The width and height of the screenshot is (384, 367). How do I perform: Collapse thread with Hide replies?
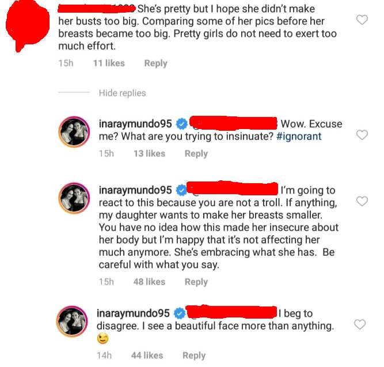click(122, 93)
